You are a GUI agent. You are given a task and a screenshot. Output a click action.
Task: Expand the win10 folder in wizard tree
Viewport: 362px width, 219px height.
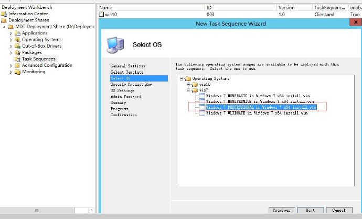coord(188,85)
